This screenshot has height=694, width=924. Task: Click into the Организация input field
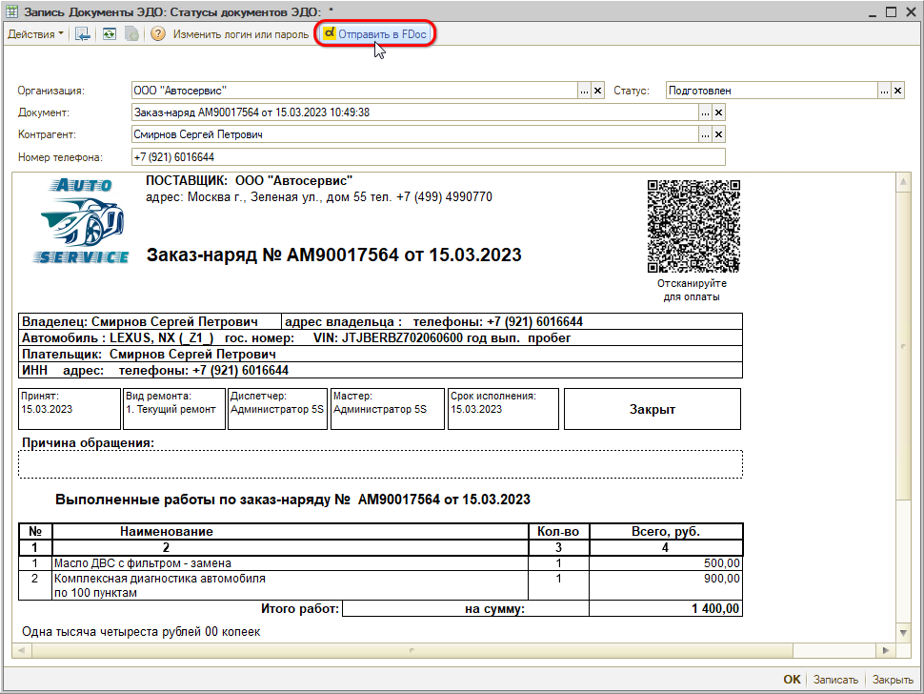pyautogui.click(x=354, y=91)
